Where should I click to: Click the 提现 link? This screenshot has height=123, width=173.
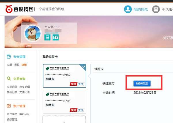point(17,65)
